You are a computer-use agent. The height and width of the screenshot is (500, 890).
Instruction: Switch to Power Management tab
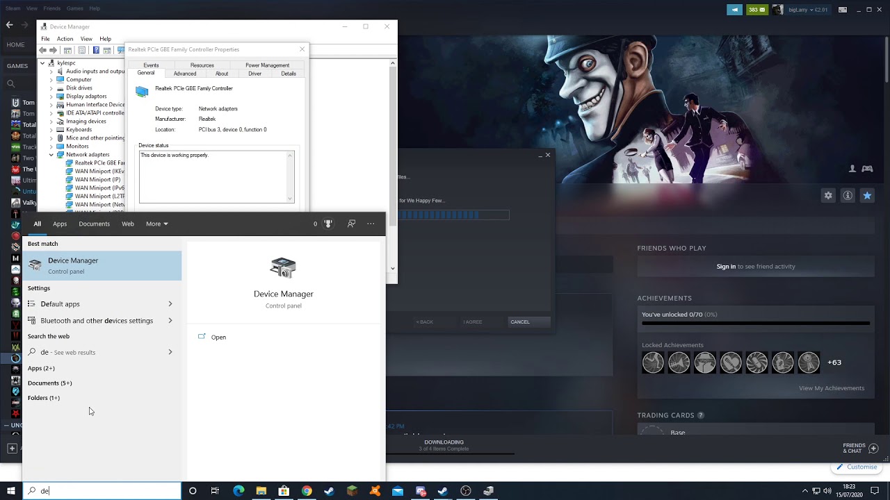coord(267,65)
